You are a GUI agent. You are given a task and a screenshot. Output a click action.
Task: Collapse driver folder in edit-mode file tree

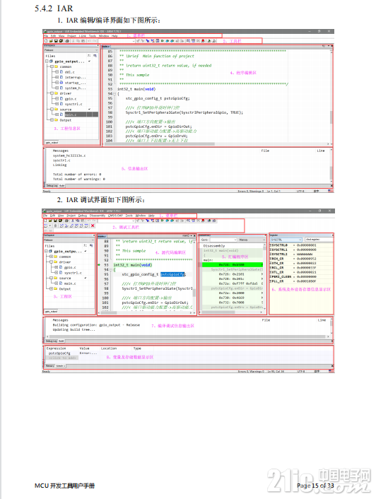point(52,93)
